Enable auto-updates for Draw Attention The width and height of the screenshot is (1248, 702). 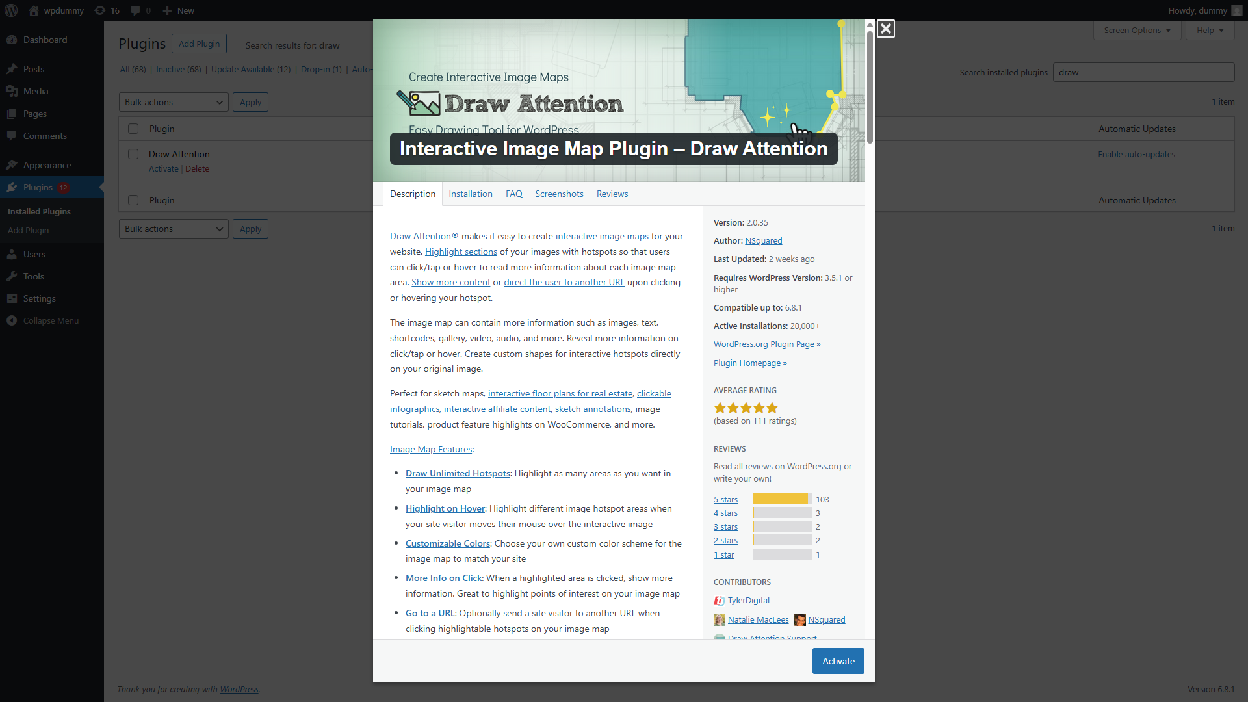click(x=1136, y=154)
